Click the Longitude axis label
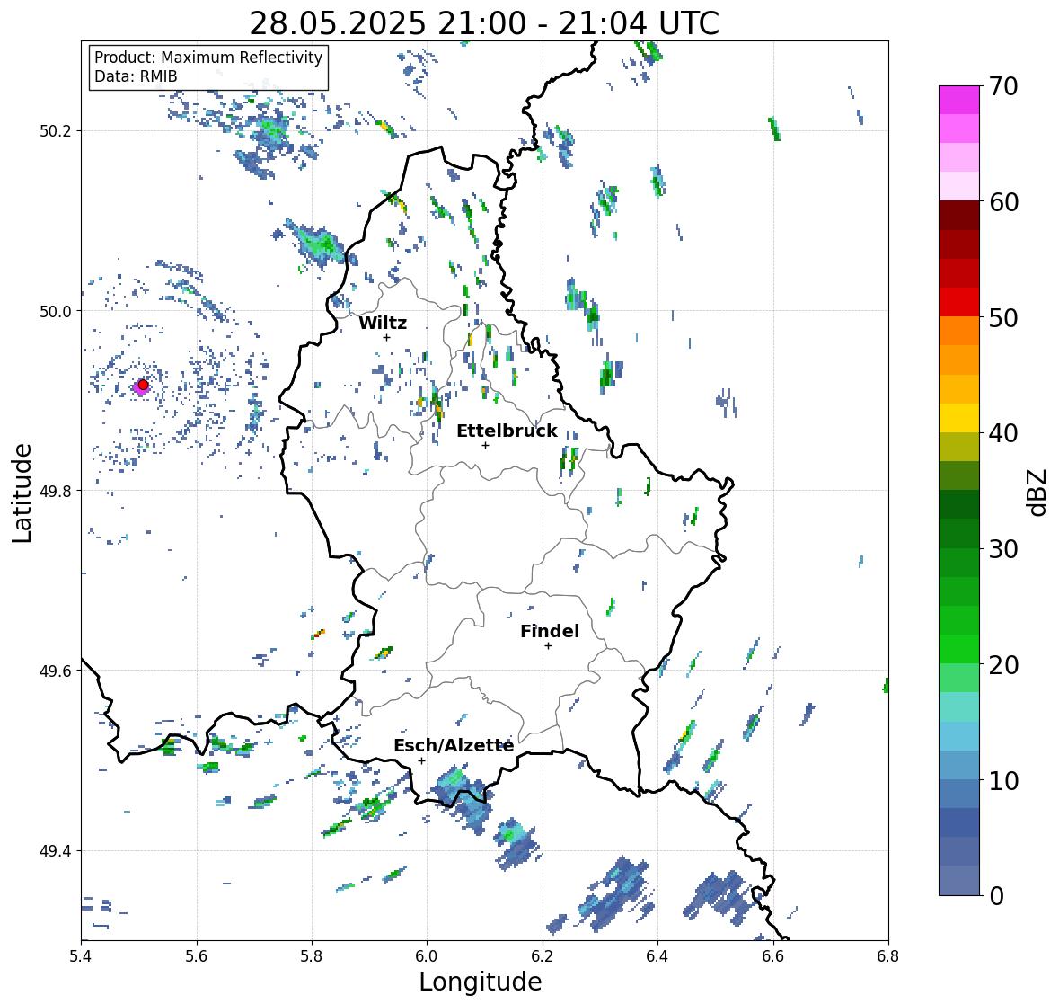Image resolution: width=1059 pixels, height=1004 pixels. [481, 982]
